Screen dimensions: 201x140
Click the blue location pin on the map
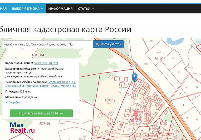pos(134,77)
